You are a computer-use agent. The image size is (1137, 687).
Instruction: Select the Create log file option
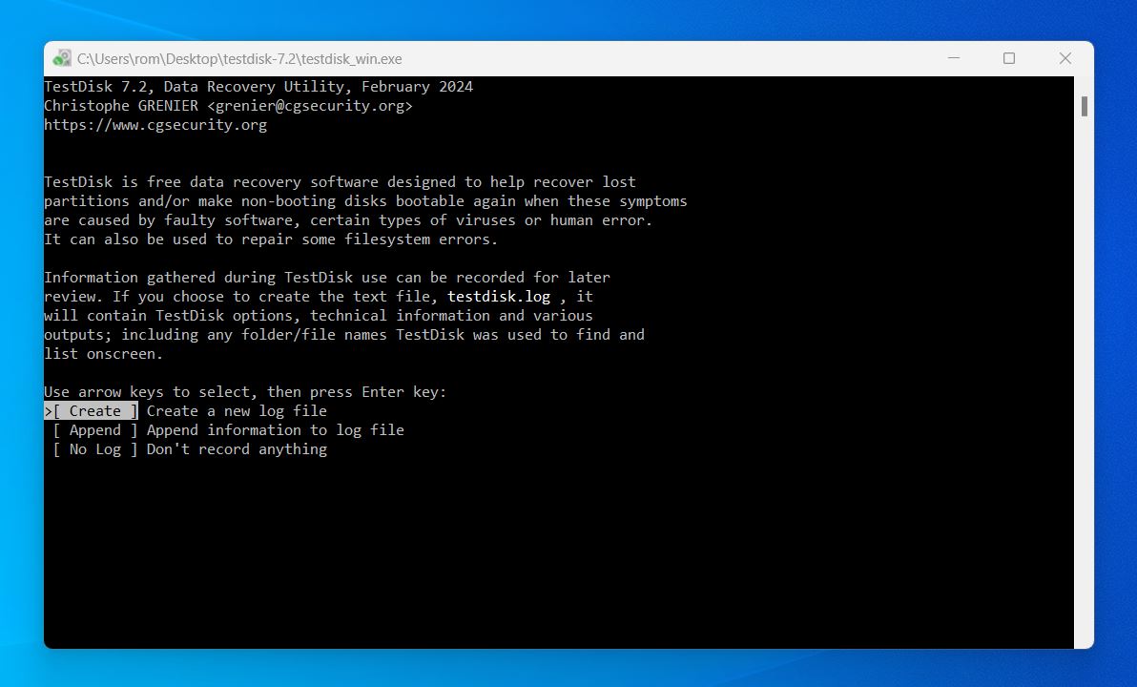tap(92, 411)
